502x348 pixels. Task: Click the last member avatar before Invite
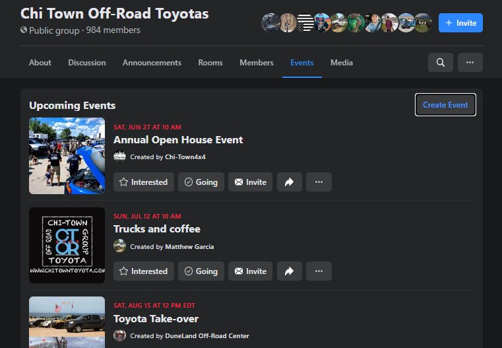click(x=423, y=22)
